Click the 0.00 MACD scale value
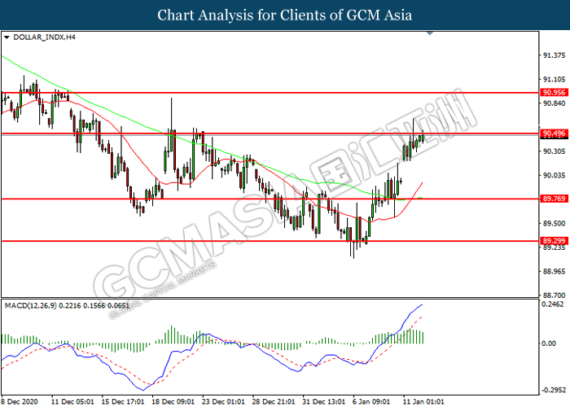Image resolution: width=570 pixels, height=407 pixels. tap(549, 344)
